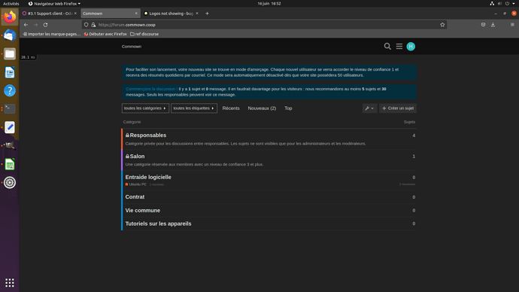The image size is (519, 292).
Task: Switch to the Nouveaux (2) tab
Action: (262, 108)
